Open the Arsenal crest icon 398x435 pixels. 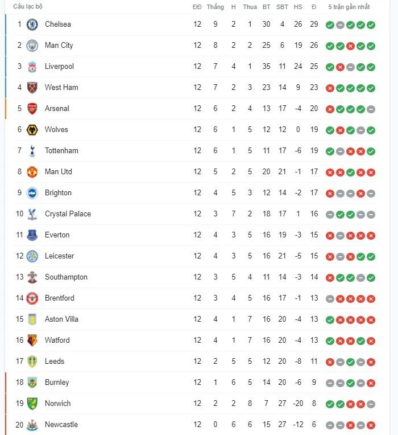click(32, 109)
